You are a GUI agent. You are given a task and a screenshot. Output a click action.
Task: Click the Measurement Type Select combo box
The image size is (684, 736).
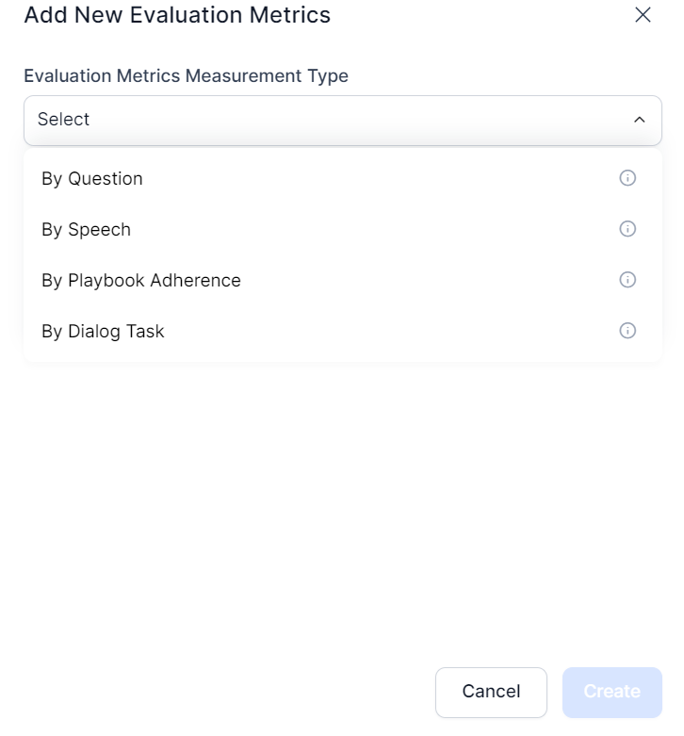pos(342,121)
